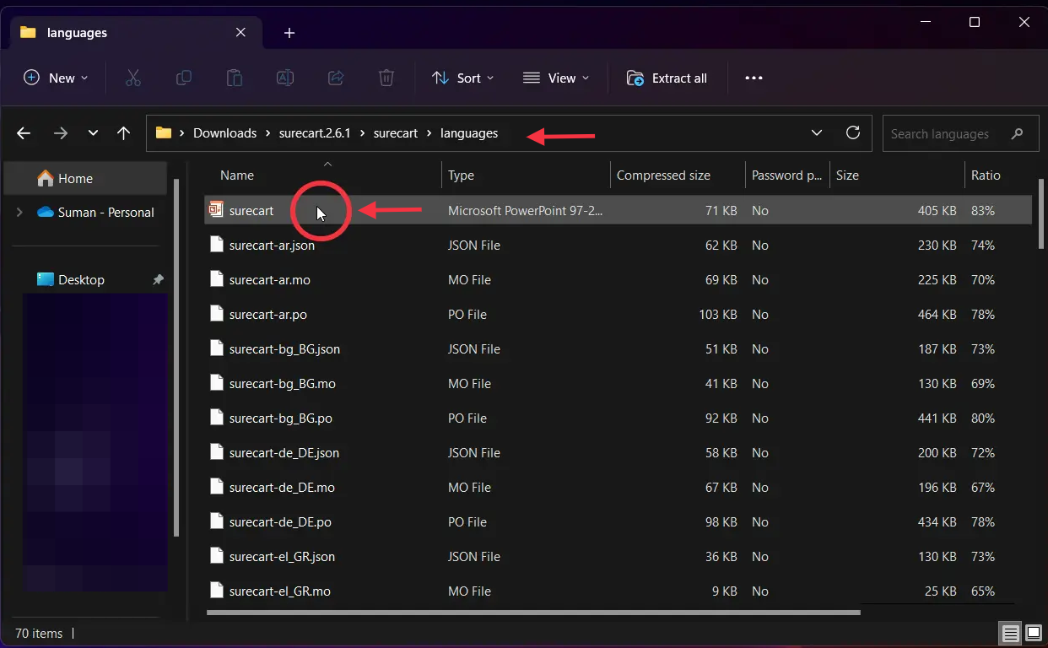Switch to large thumbnails view layout
1048x648 pixels.
tap(1033, 633)
